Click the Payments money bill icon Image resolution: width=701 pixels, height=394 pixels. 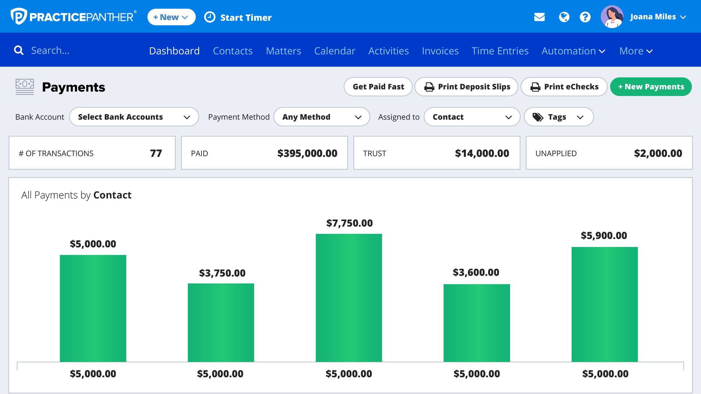[25, 87]
